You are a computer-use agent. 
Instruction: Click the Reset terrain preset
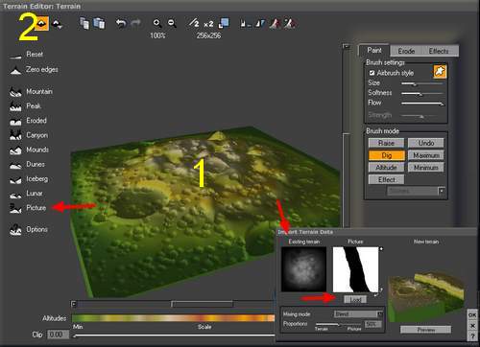[26, 55]
